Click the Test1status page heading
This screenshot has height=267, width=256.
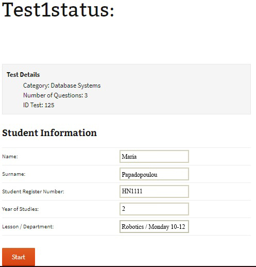click(58, 9)
